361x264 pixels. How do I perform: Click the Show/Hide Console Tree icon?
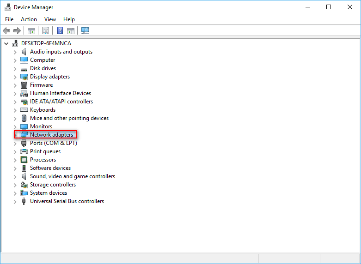(31, 30)
